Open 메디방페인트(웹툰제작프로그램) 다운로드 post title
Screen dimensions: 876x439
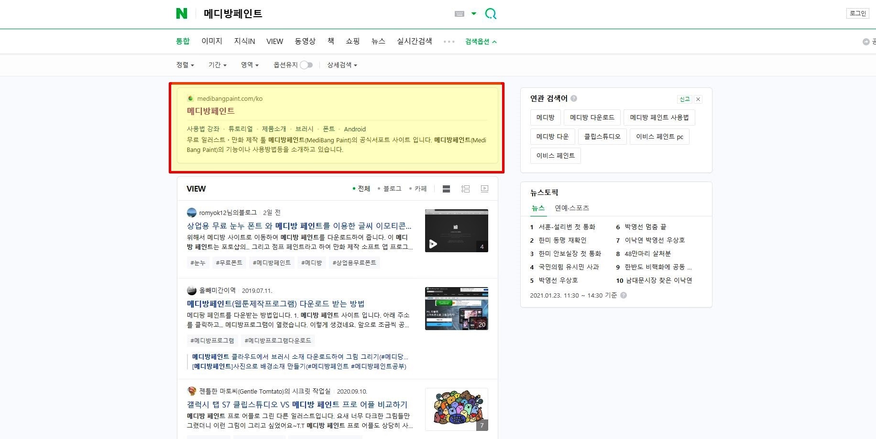tap(275, 303)
